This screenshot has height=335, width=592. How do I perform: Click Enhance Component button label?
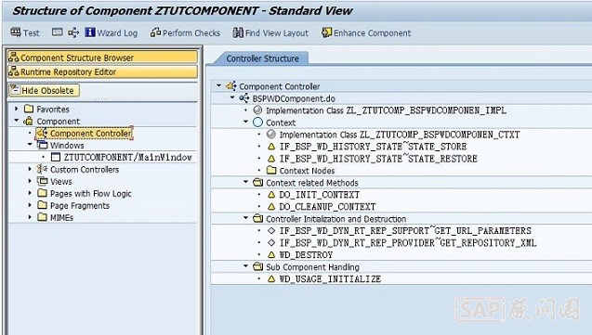(373, 33)
